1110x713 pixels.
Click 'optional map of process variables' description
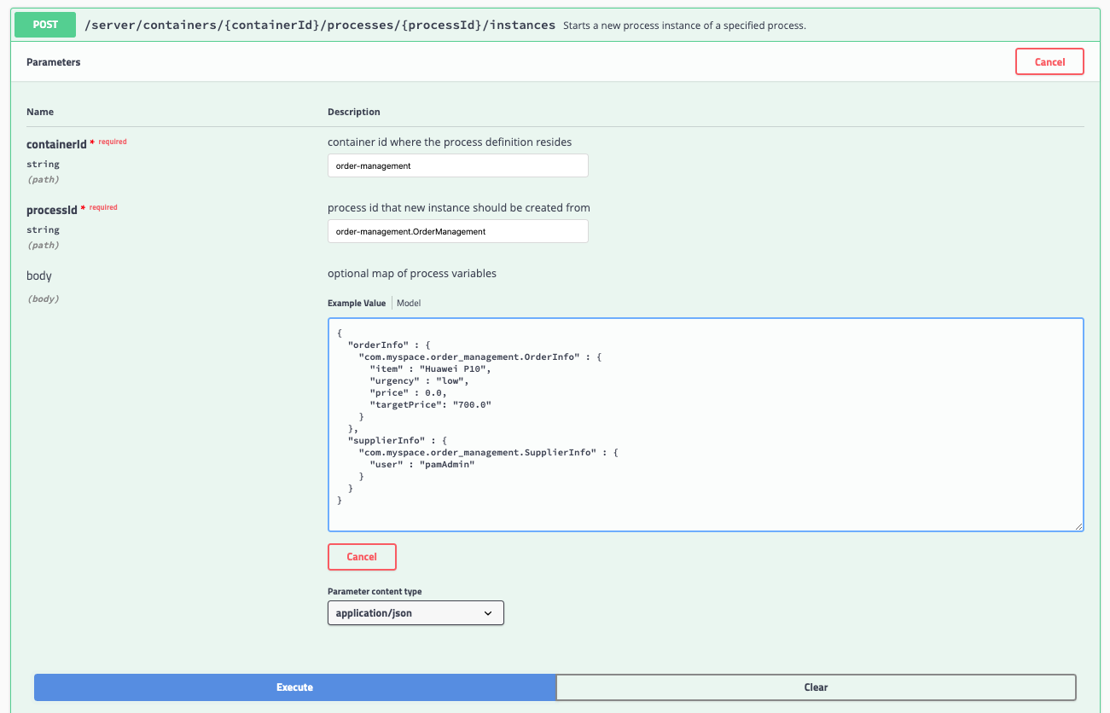point(412,274)
